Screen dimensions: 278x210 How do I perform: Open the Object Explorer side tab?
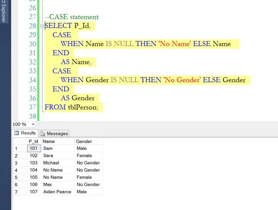click(x=4, y=11)
